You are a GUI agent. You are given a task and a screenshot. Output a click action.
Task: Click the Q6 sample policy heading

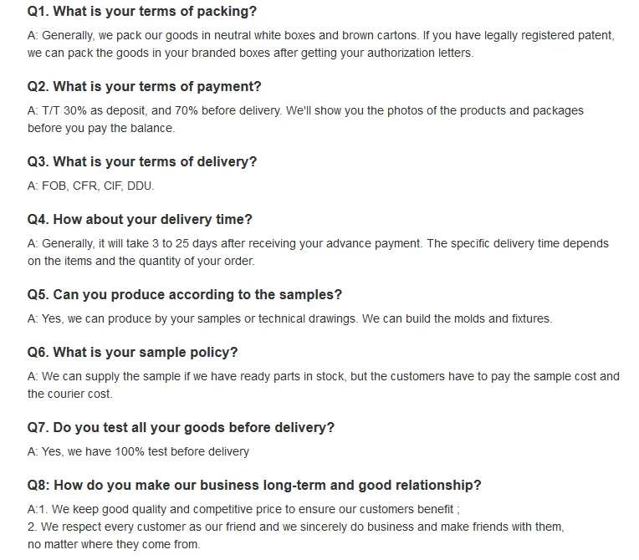pyautogui.click(x=132, y=352)
